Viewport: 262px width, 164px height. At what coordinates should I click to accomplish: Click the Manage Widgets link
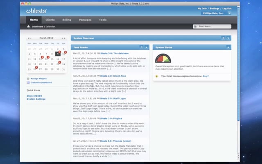38,78
